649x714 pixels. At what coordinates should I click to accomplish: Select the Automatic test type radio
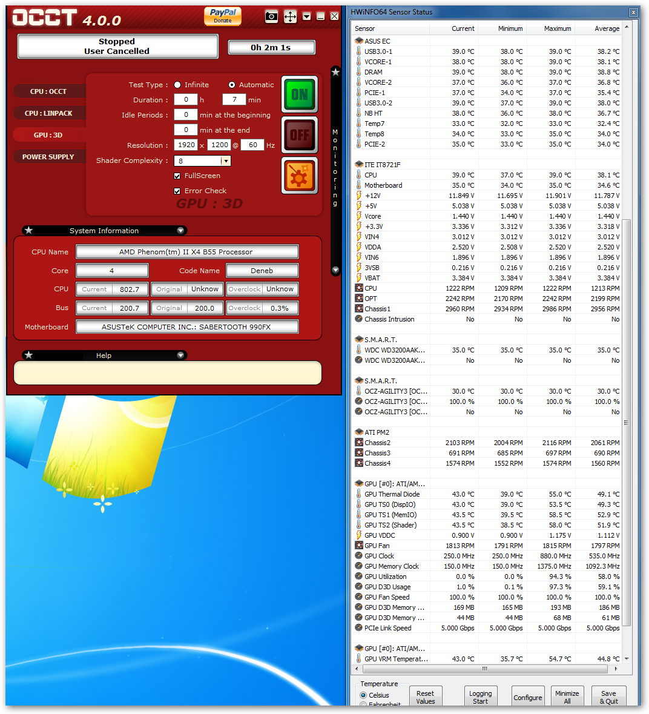point(232,85)
